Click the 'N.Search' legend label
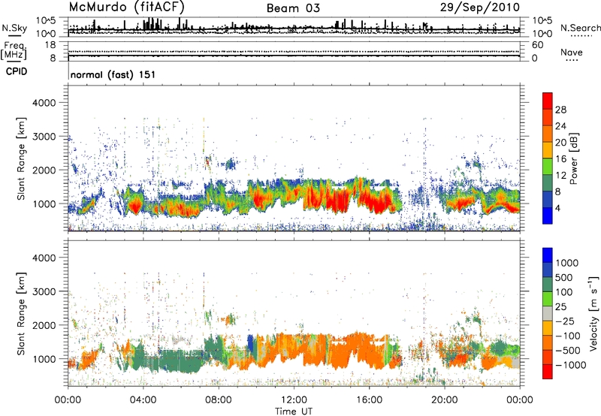The height and width of the screenshot is (416, 601). tap(581, 28)
